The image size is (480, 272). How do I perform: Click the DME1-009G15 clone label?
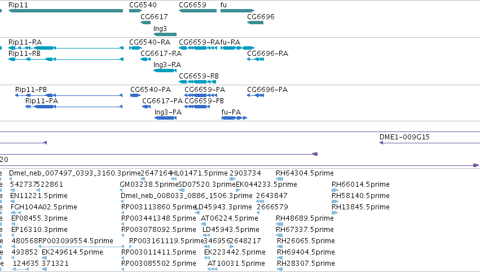(404, 137)
